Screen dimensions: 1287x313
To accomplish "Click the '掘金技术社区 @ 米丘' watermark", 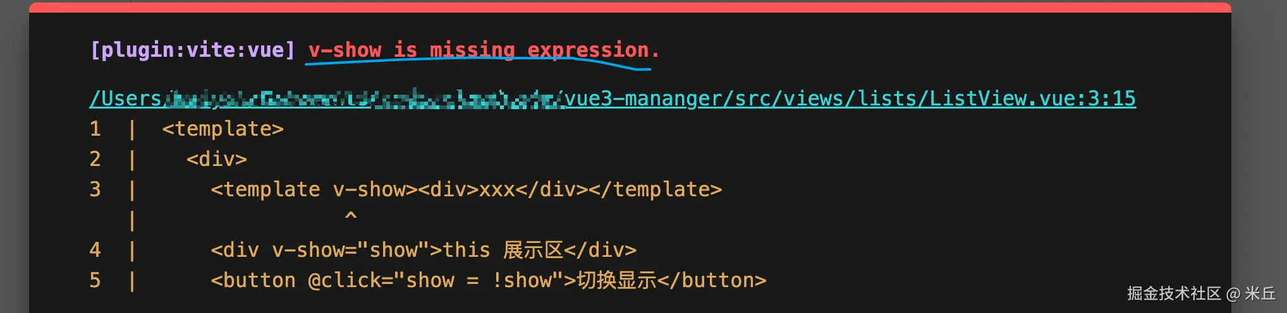I will pos(1201,293).
